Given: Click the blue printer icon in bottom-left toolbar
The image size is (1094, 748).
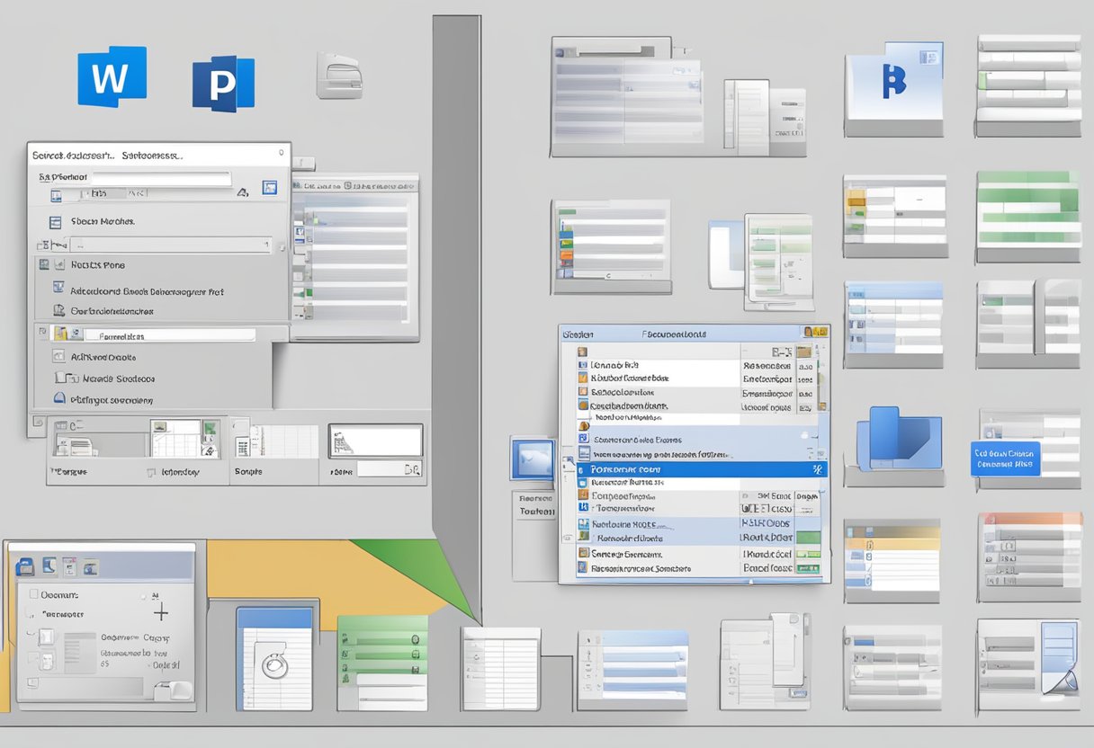Looking at the screenshot, I should 25,566.
